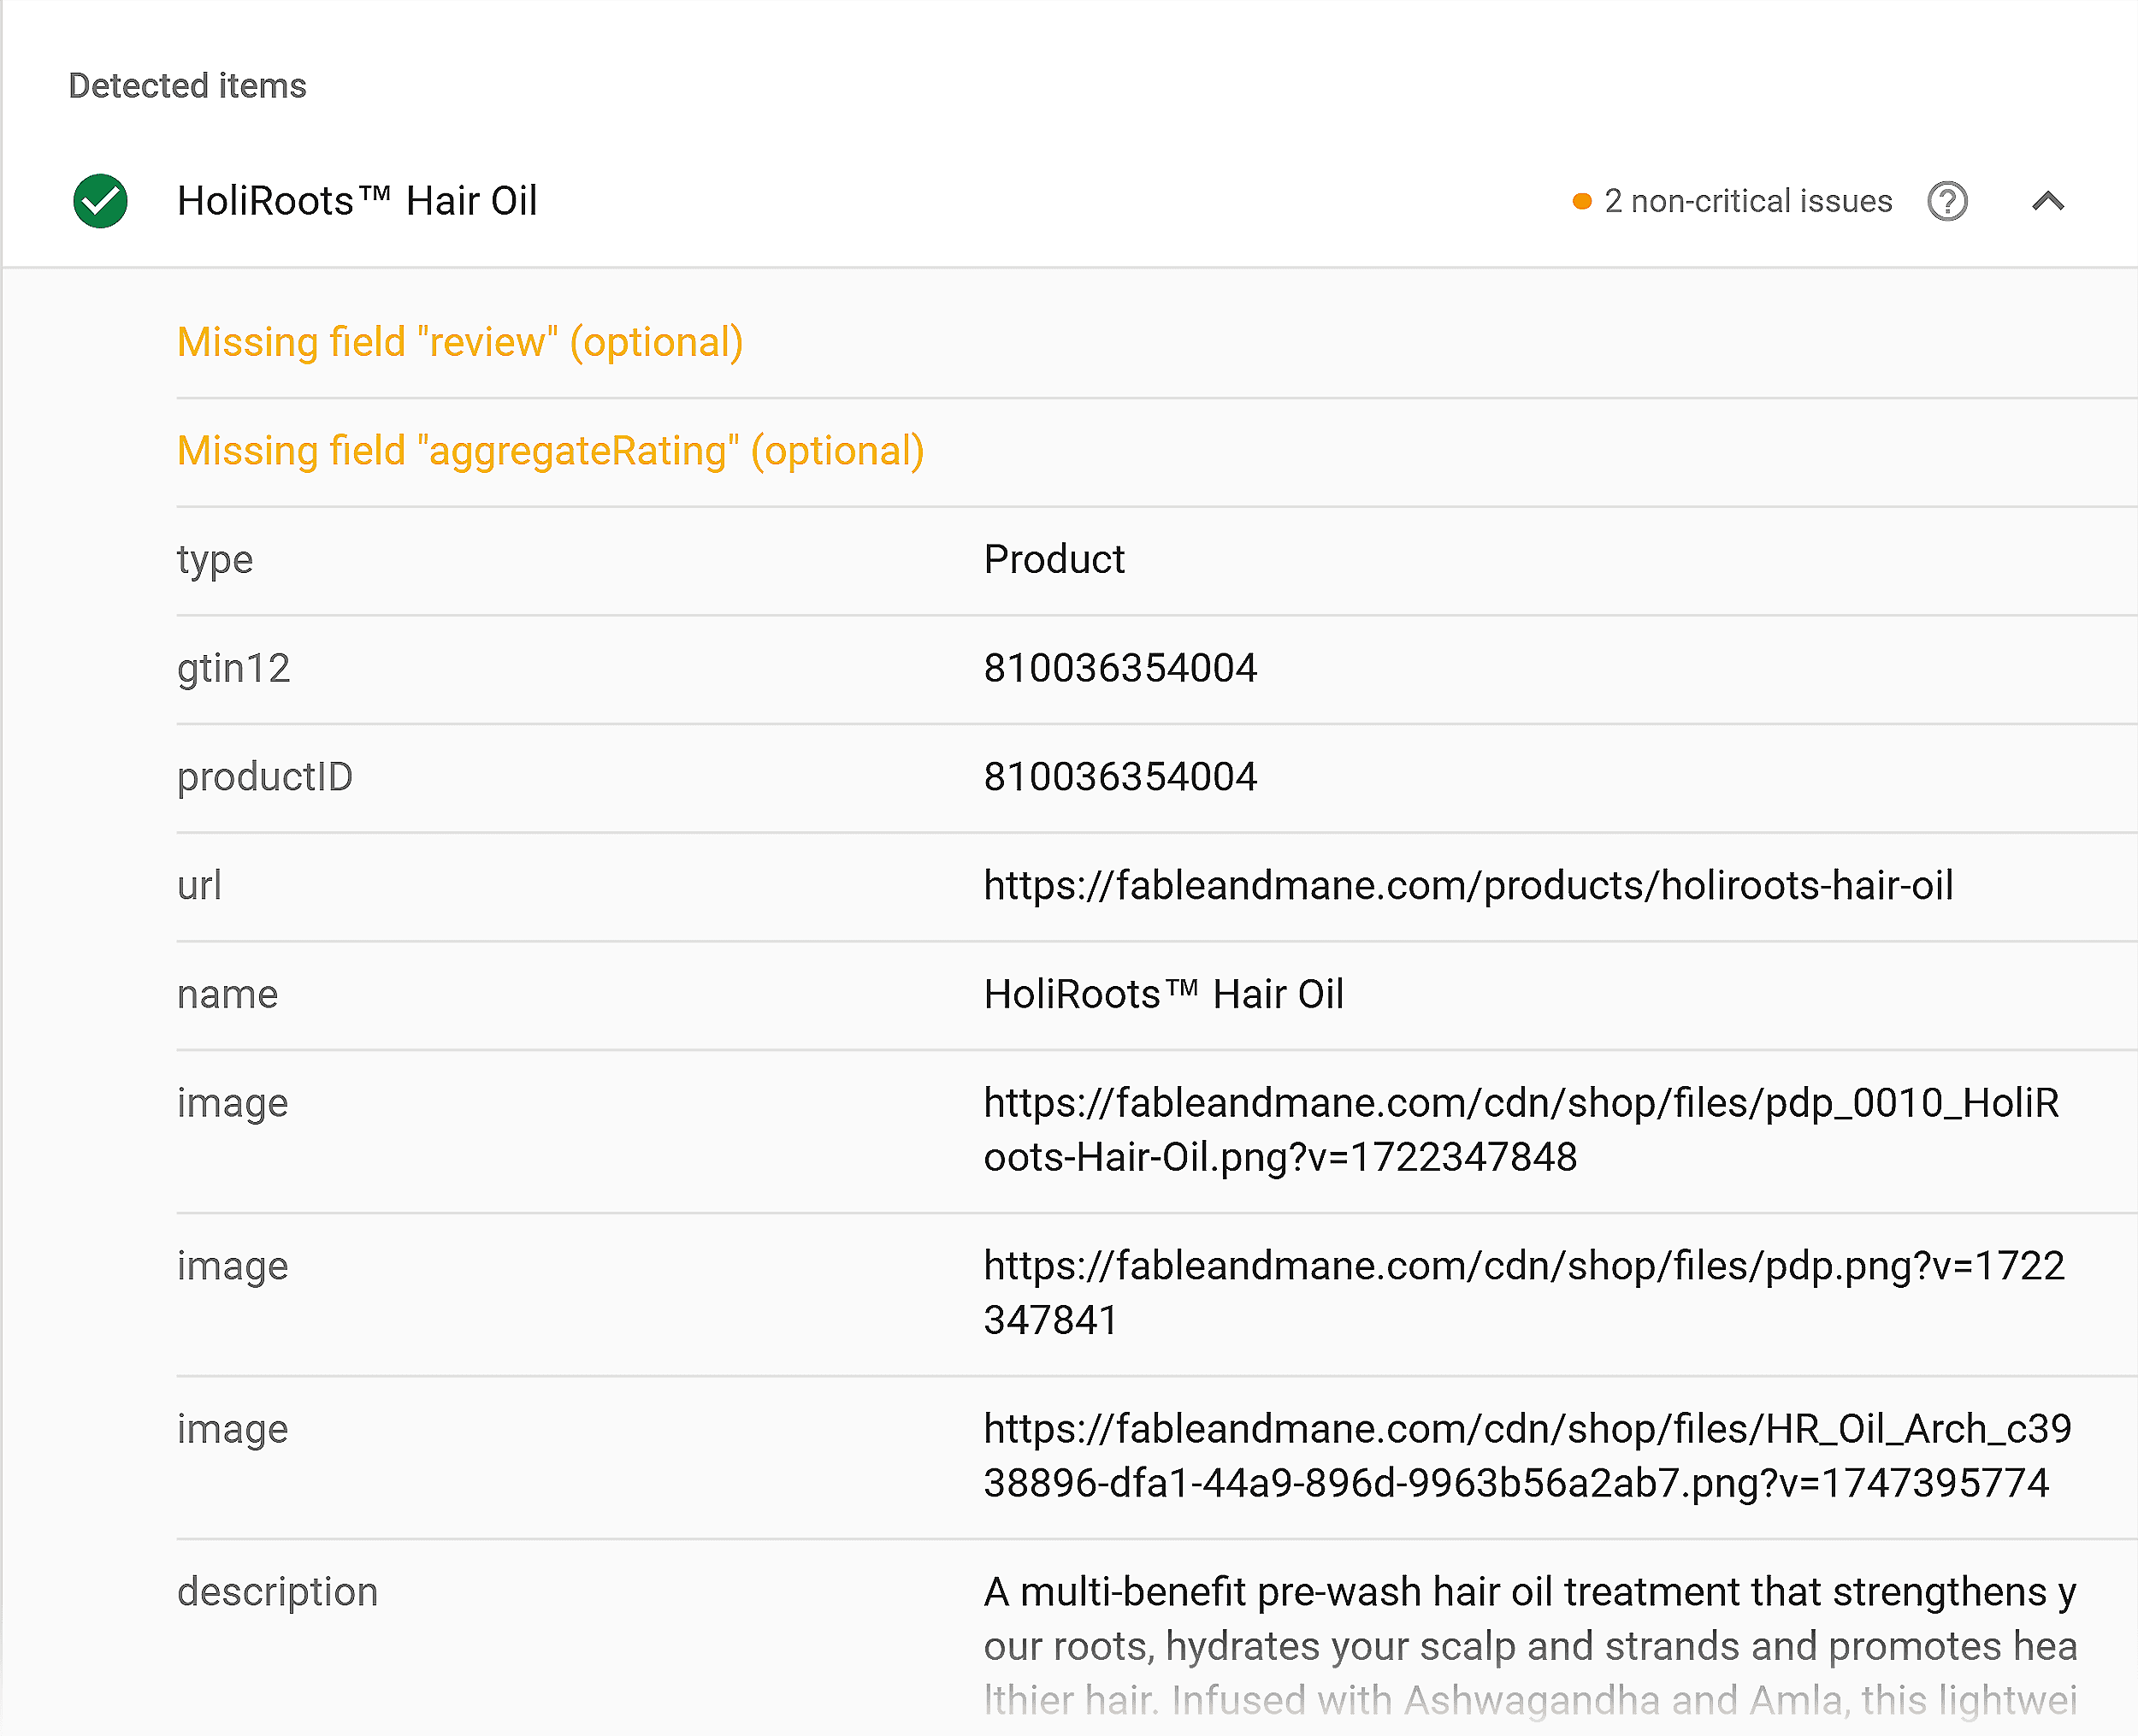Viewport: 2138px width, 1736px height.
Task: Select the 'name' property label
Action: click(x=227, y=995)
